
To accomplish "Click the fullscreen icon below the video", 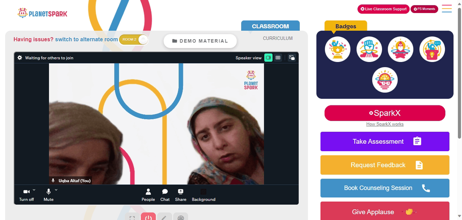I will click(132, 216).
